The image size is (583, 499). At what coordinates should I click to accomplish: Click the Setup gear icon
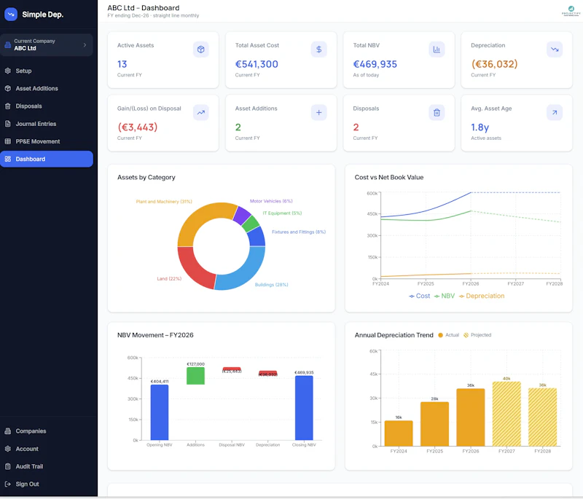click(x=8, y=71)
